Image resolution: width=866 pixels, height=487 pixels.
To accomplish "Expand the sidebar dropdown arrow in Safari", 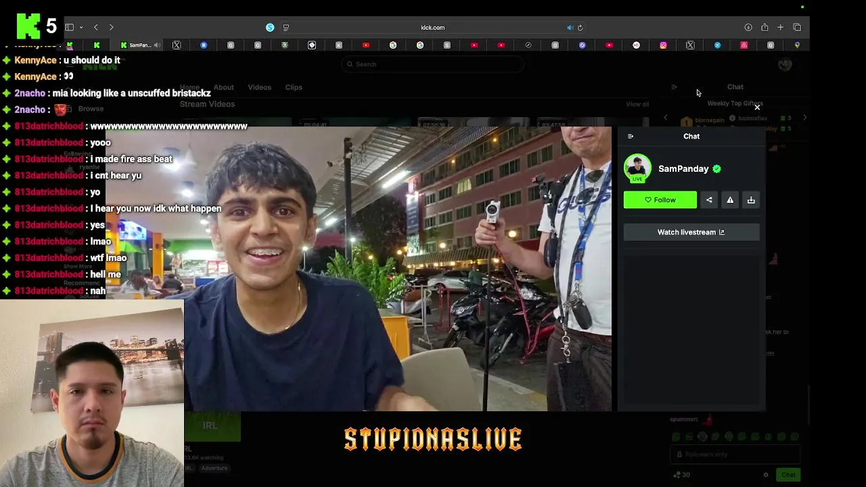I will coord(81,27).
